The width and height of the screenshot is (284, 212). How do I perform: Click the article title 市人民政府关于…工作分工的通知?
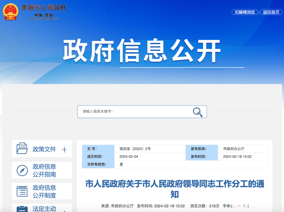(x=175, y=189)
